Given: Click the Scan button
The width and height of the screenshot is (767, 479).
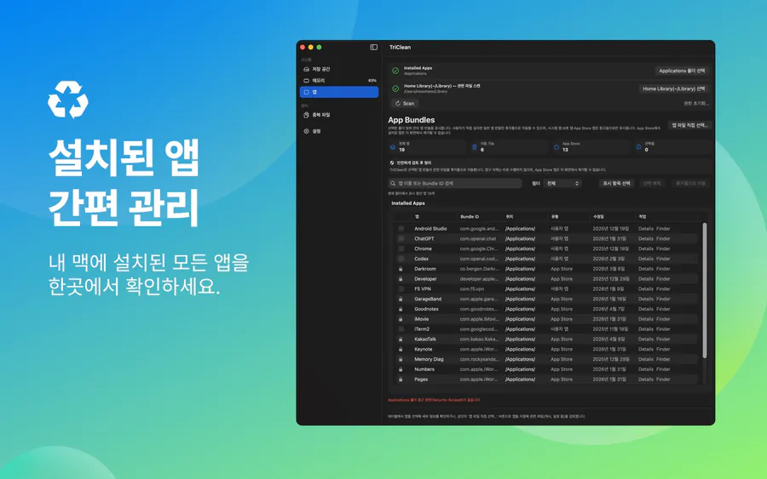Looking at the screenshot, I should (x=405, y=104).
